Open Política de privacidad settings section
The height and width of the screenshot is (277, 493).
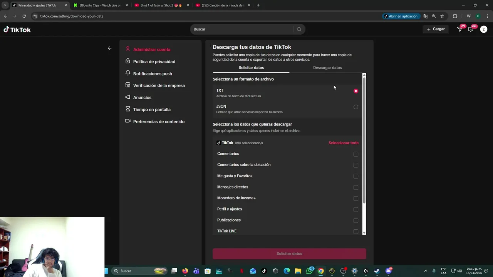pyautogui.click(x=154, y=62)
